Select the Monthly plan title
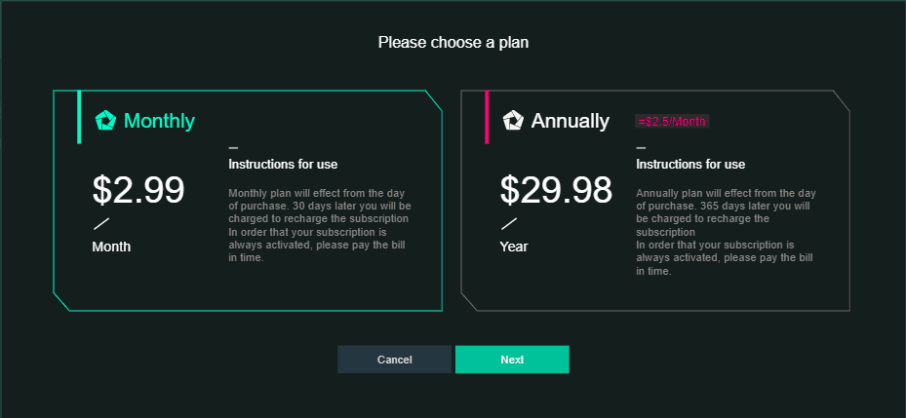The width and height of the screenshot is (906, 418). 159,121
